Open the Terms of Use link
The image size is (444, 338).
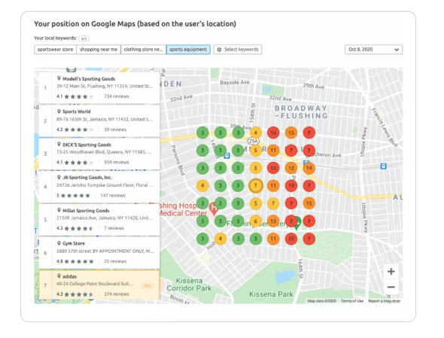click(352, 301)
